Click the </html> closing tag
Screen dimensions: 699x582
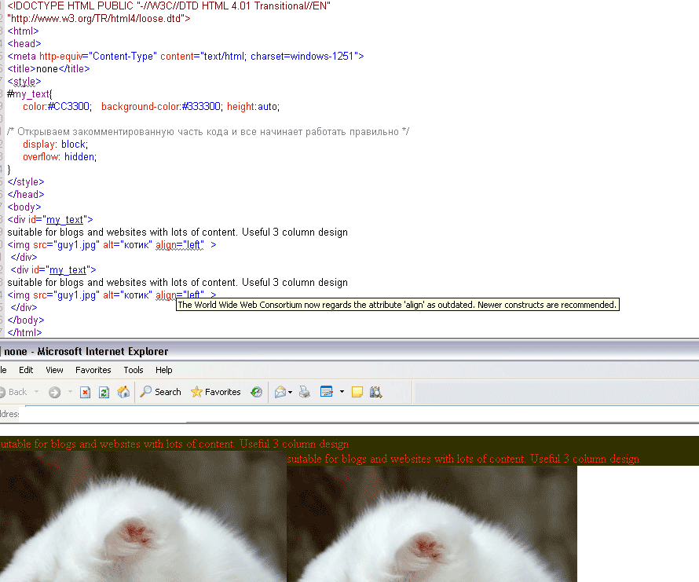point(24,333)
